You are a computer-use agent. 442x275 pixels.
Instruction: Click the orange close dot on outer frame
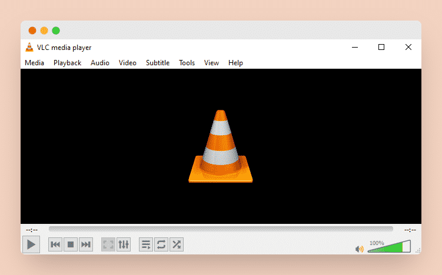coord(32,31)
